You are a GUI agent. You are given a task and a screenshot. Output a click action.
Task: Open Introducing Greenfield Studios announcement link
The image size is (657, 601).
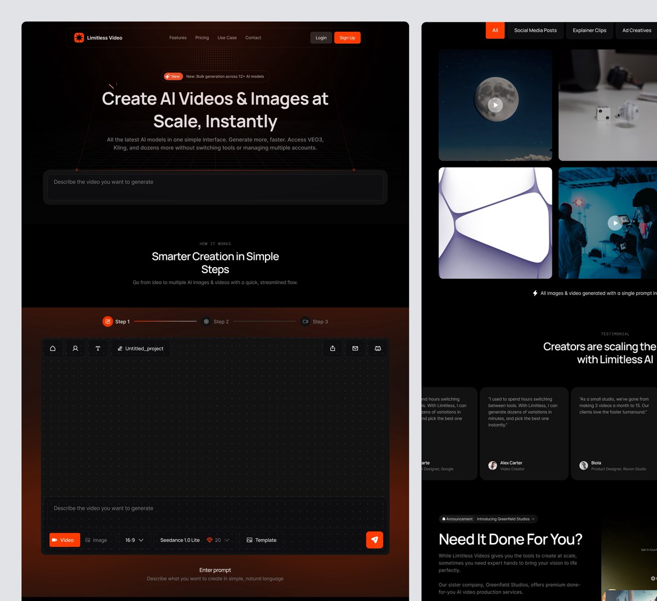click(x=505, y=519)
